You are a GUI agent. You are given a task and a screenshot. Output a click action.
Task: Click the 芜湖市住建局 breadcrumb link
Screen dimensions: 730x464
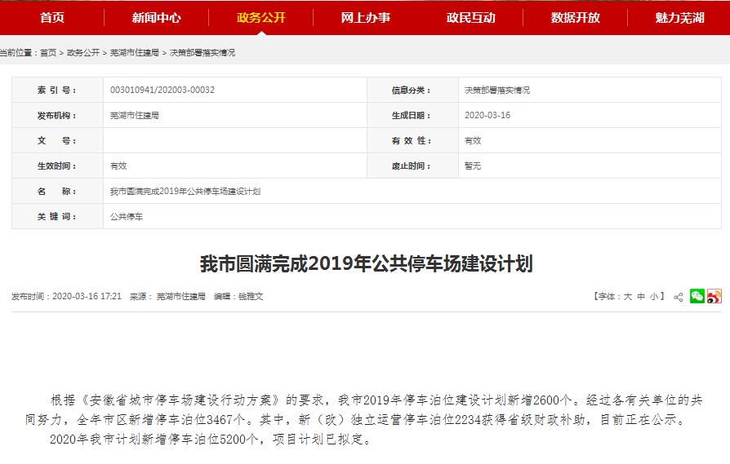click(x=135, y=52)
